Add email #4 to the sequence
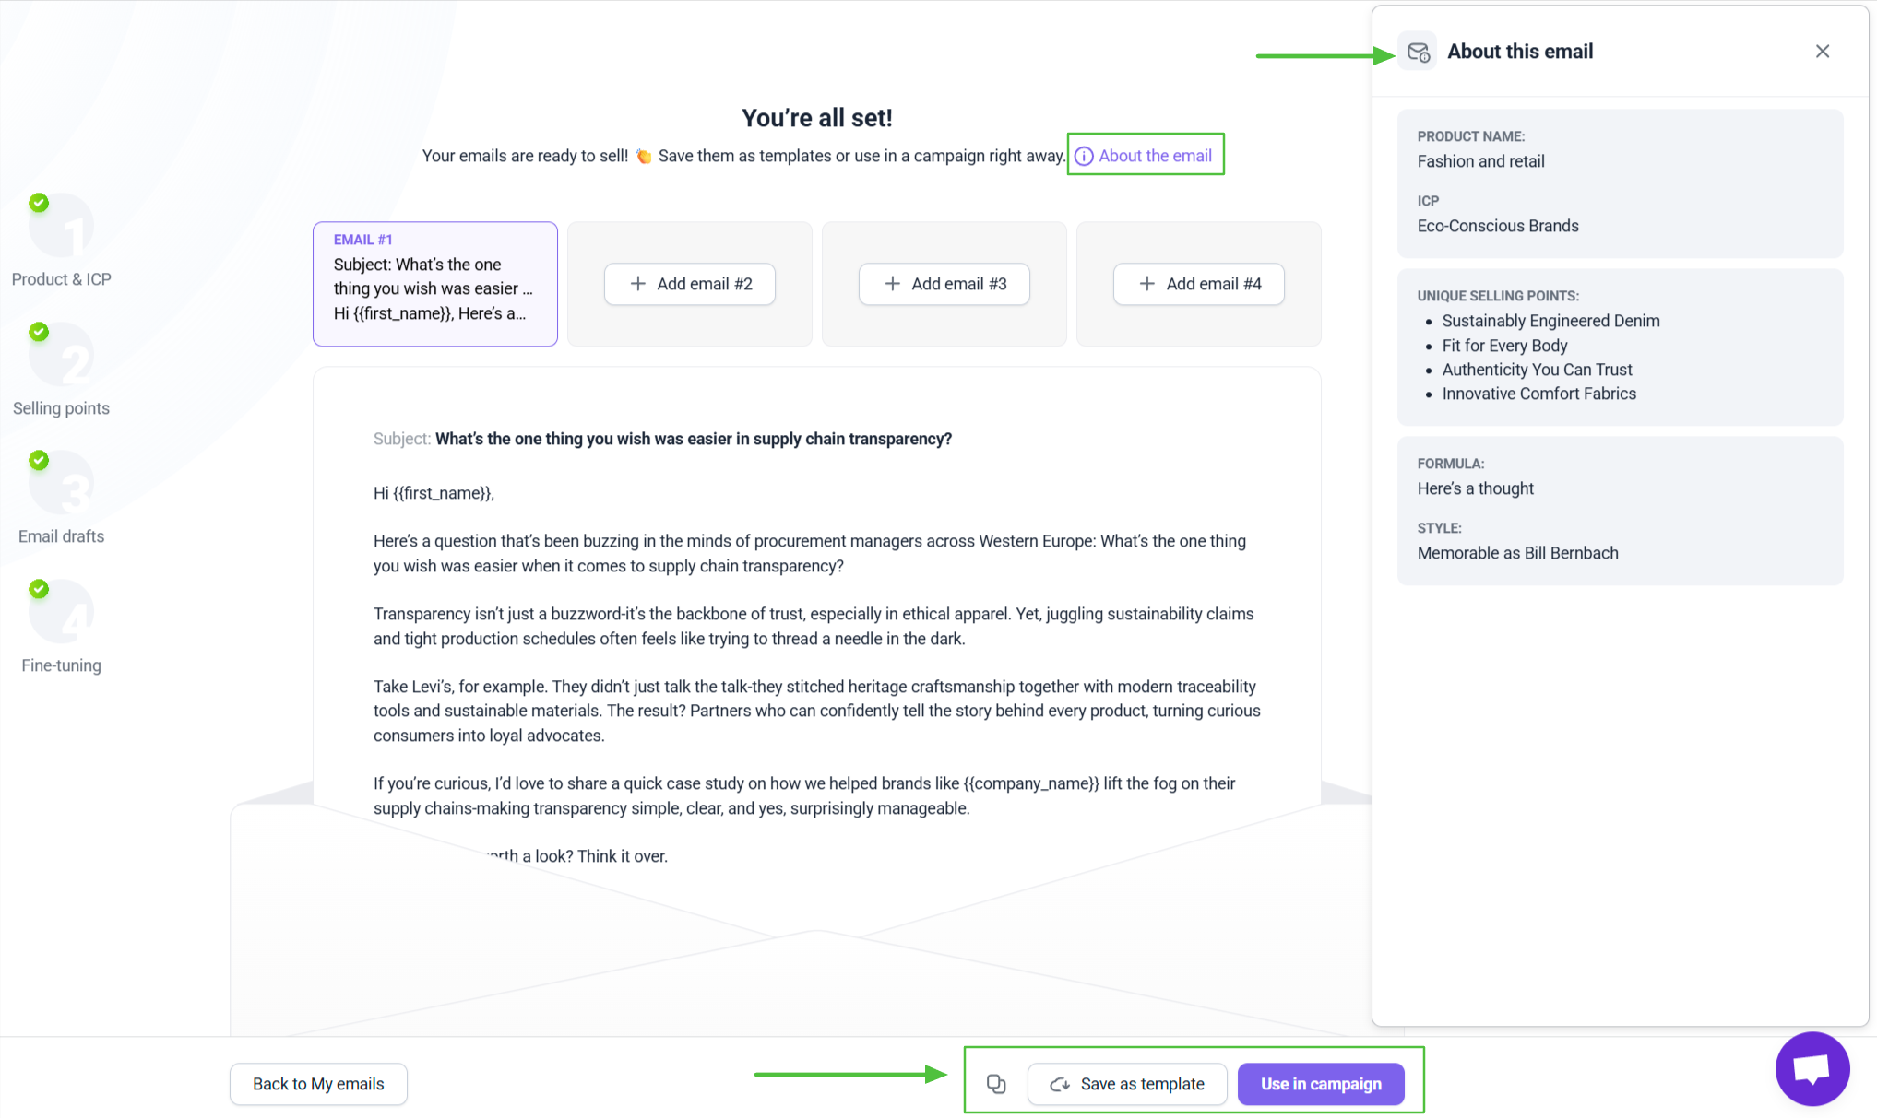This screenshot has width=1877, height=1118. coord(1199,284)
